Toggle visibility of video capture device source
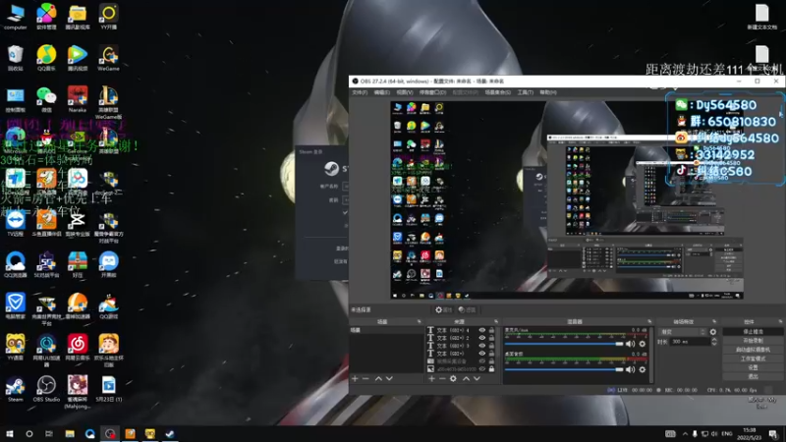The width and height of the screenshot is (786, 442). tap(482, 360)
